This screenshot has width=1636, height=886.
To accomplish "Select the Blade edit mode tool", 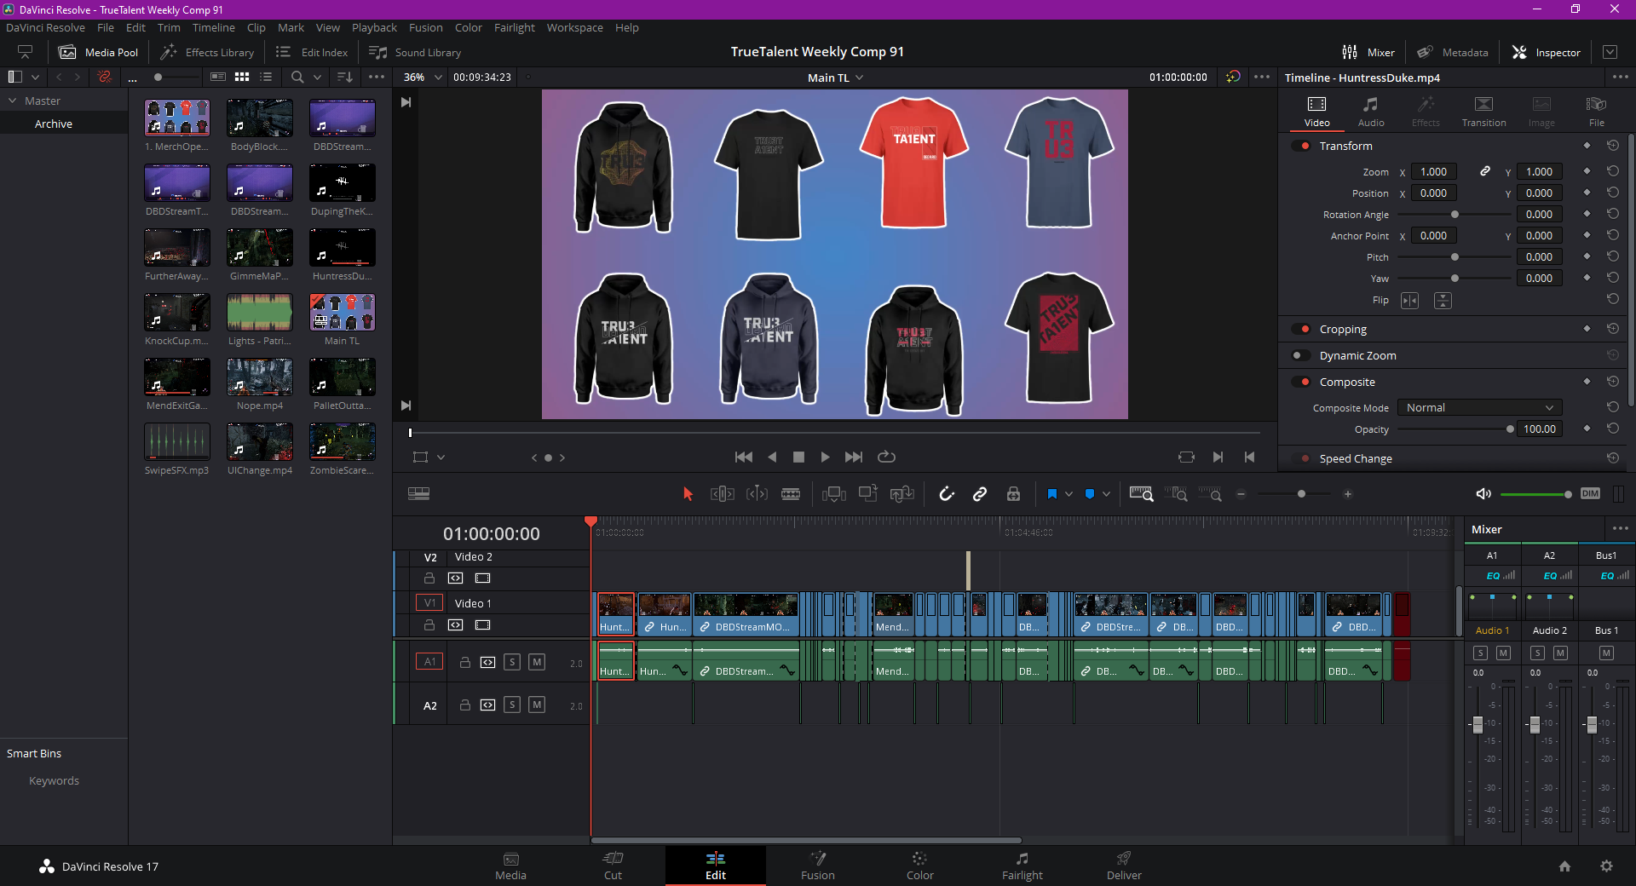I will pyautogui.click(x=791, y=494).
